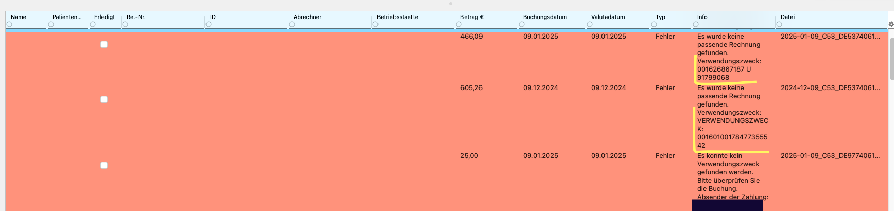Viewport: 894px width, 211px height.
Task: Click the vertical scrollbar thumb of the table
Action: [x=892, y=58]
